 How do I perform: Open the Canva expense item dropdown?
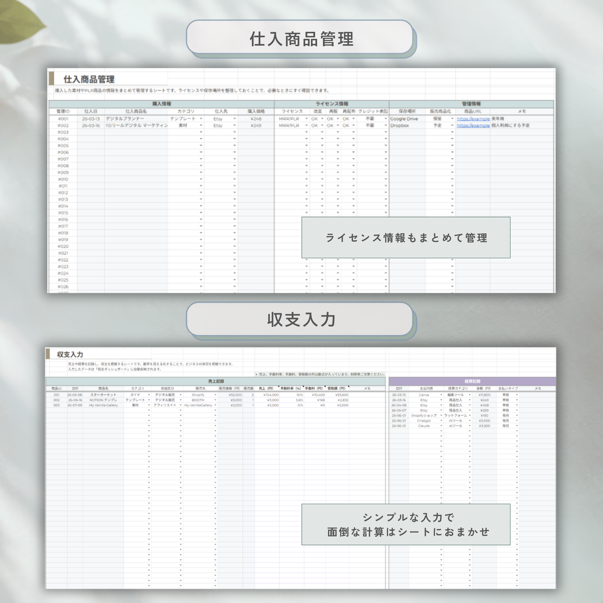point(441,395)
